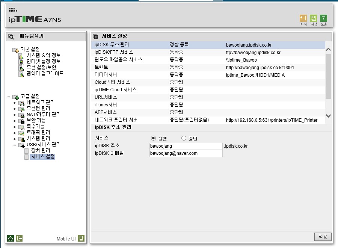Select the 토렌트 service row
The image size is (338, 248).
(x=208, y=68)
